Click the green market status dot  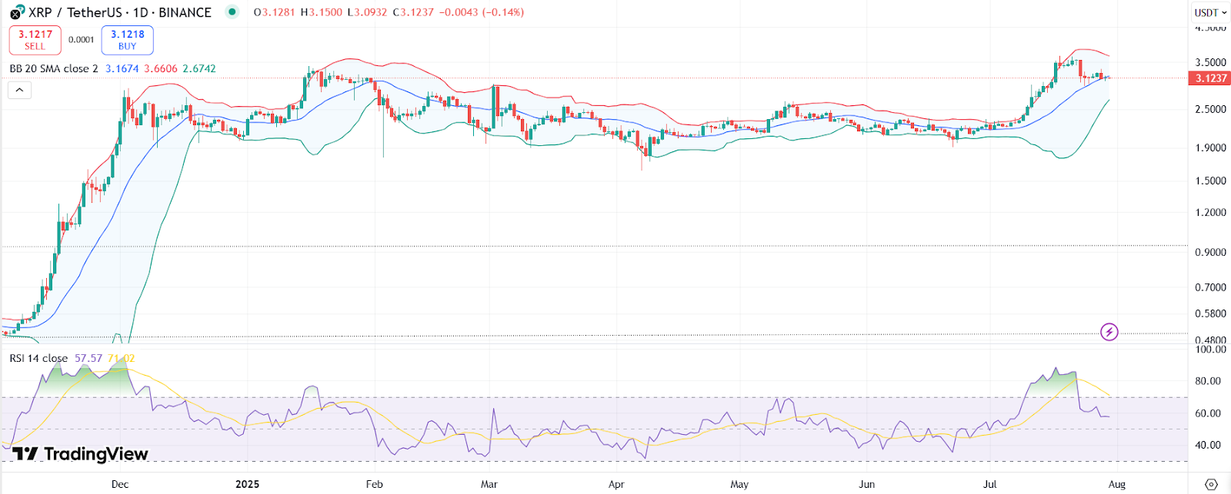click(x=232, y=12)
